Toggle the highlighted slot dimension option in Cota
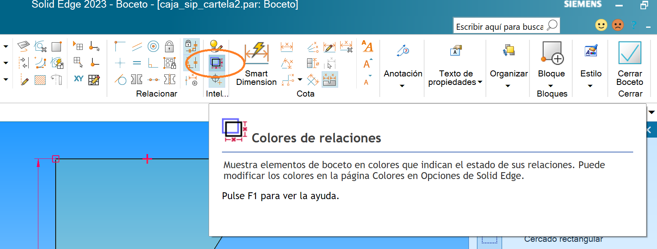The width and height of the screenshot is (657, 249). pyautogui.click(x=330, y=80)
